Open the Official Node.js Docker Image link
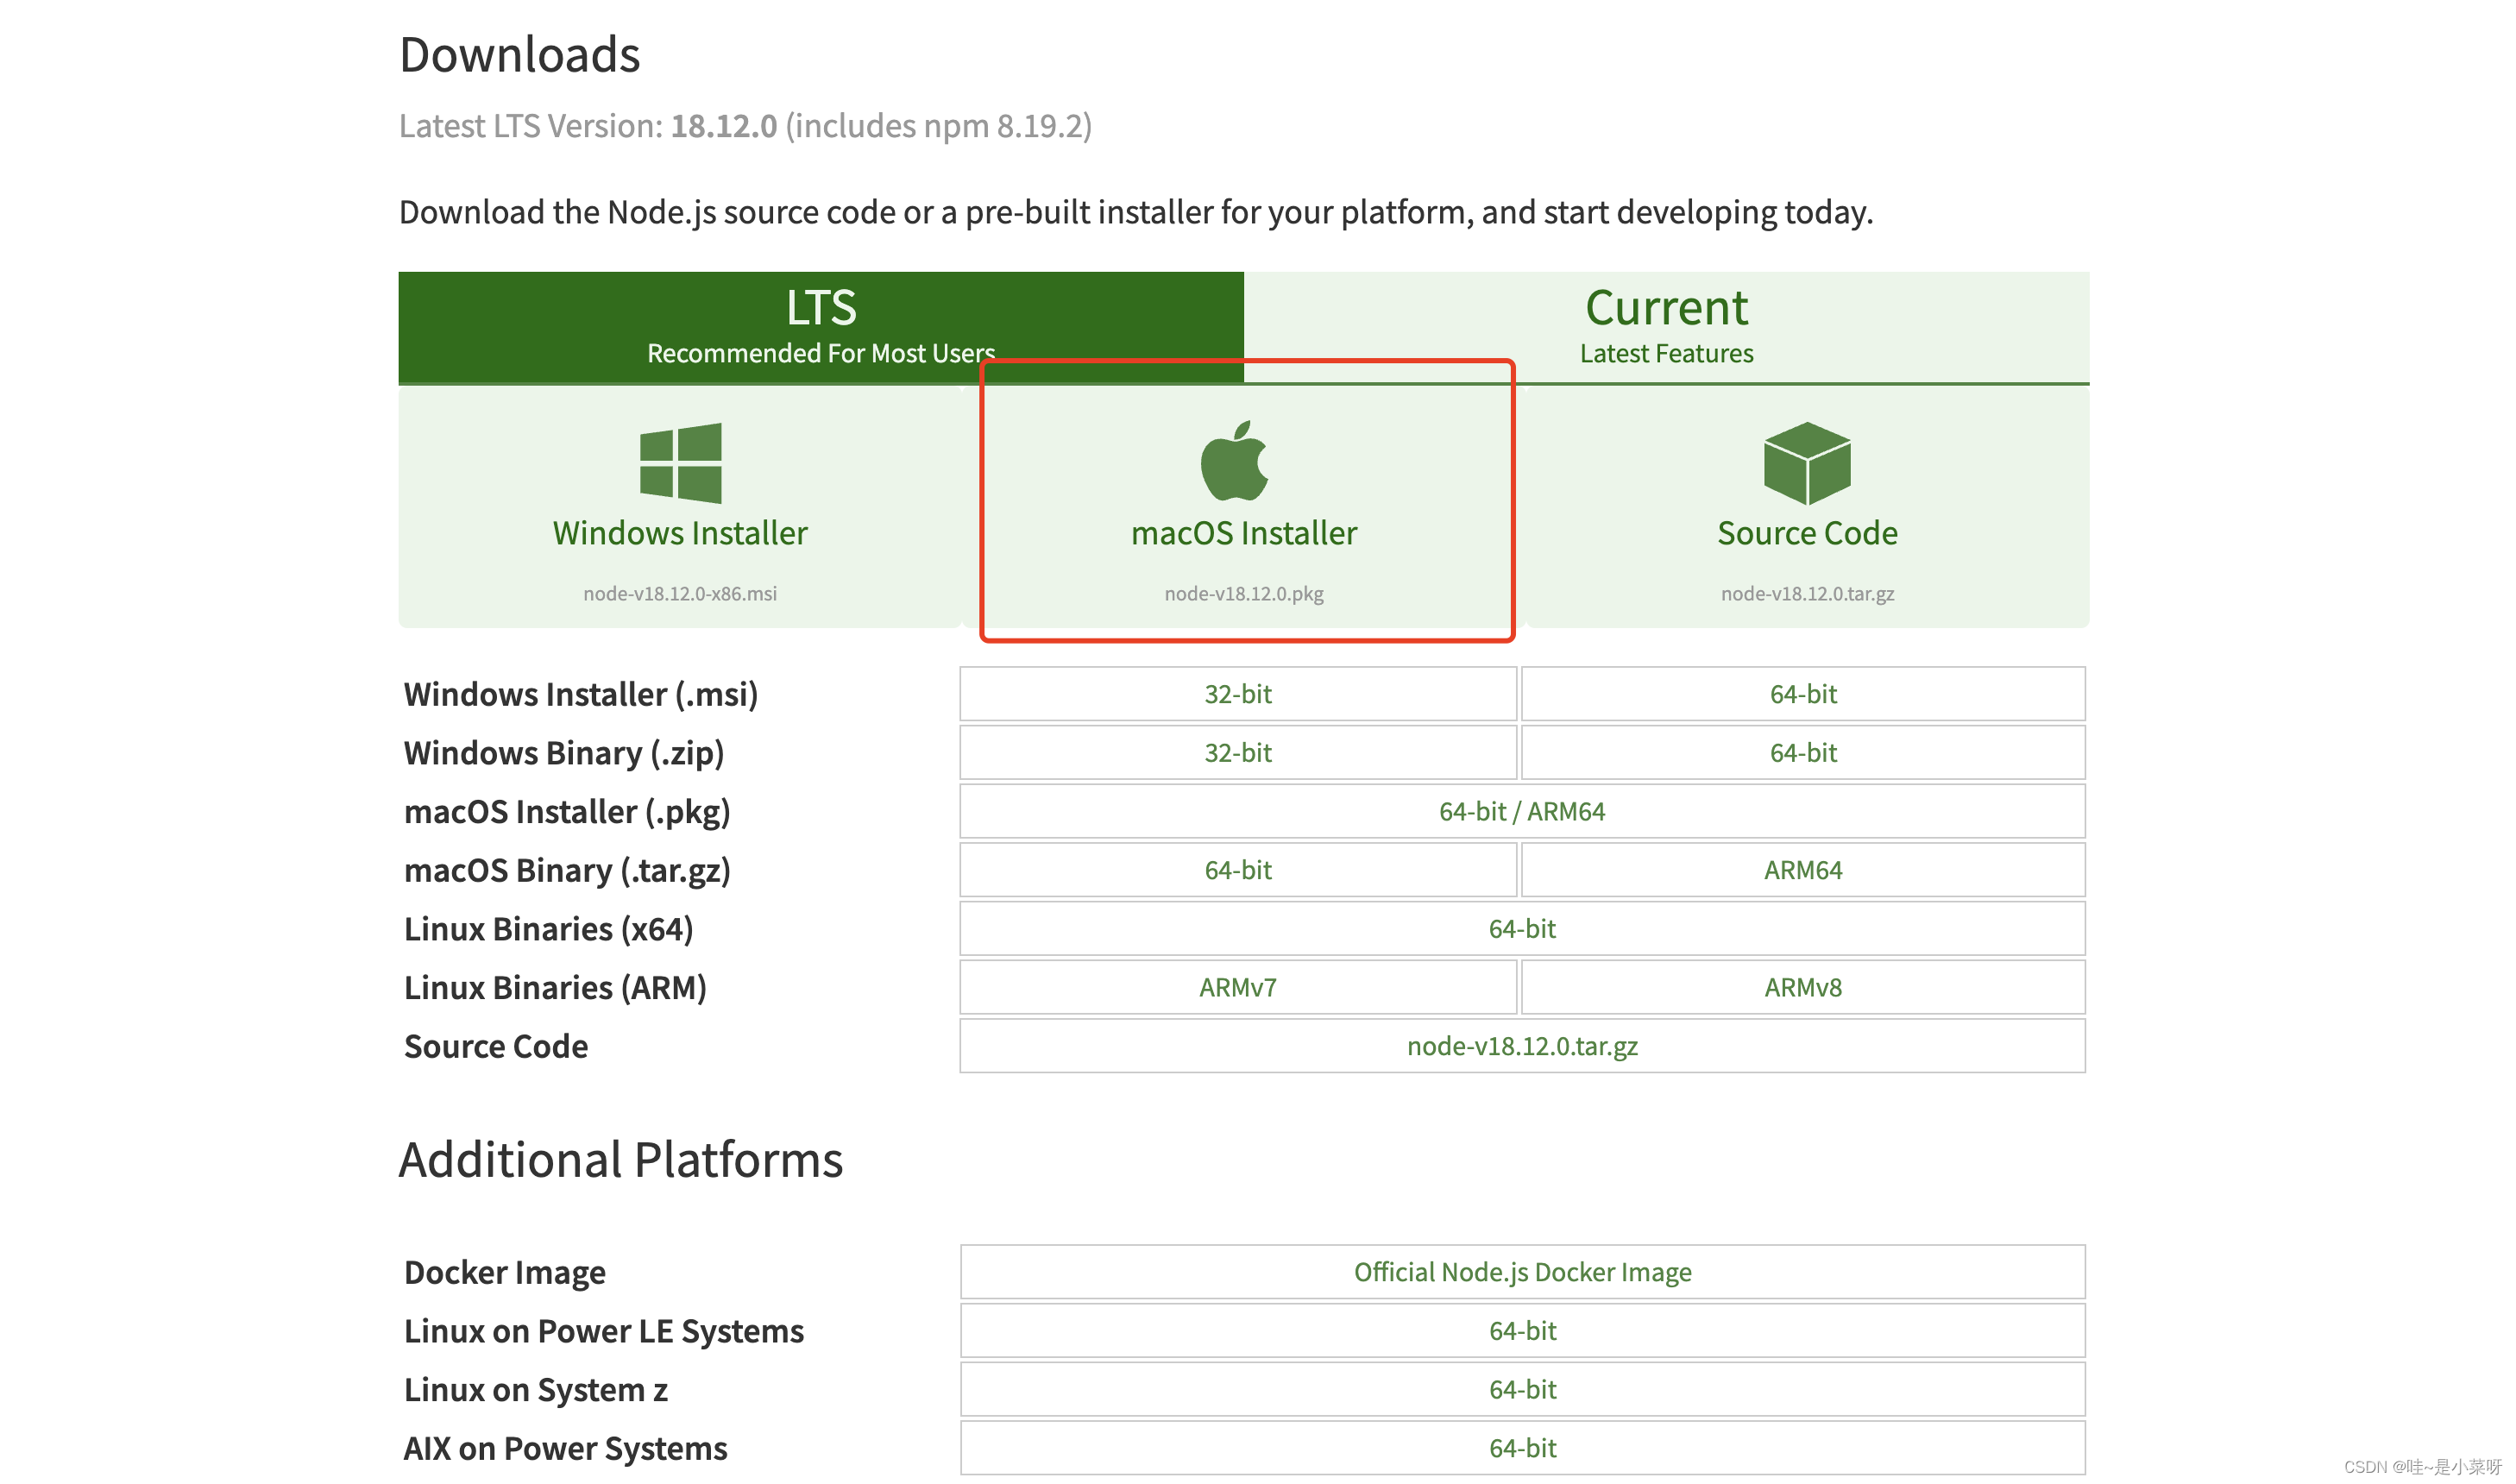The width and height of the screenshot is (2516, 1484). pyautogui.click(x=1521, y=1272)
